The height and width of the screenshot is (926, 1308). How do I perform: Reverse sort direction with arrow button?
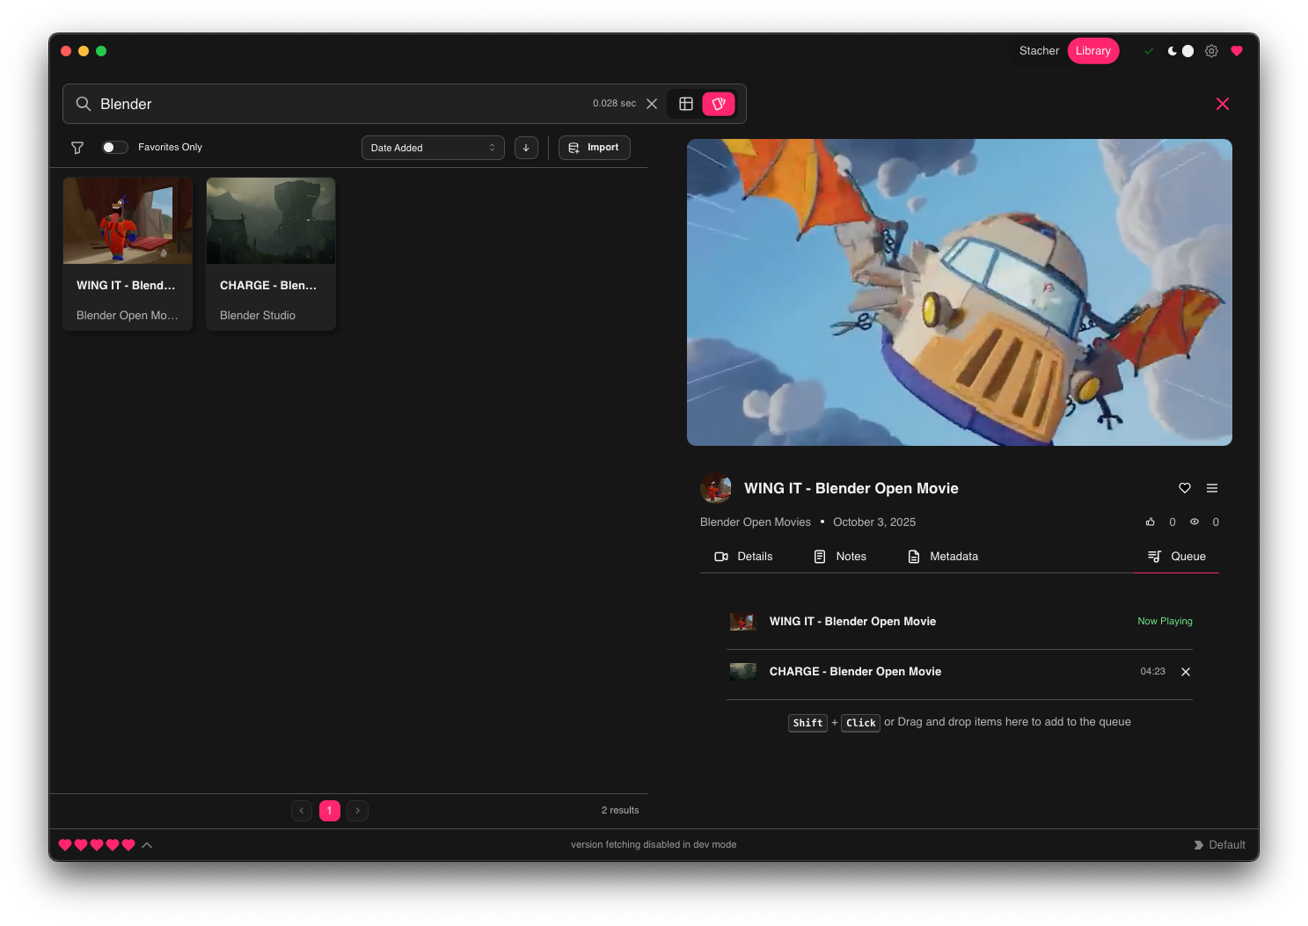pos(526,148)
